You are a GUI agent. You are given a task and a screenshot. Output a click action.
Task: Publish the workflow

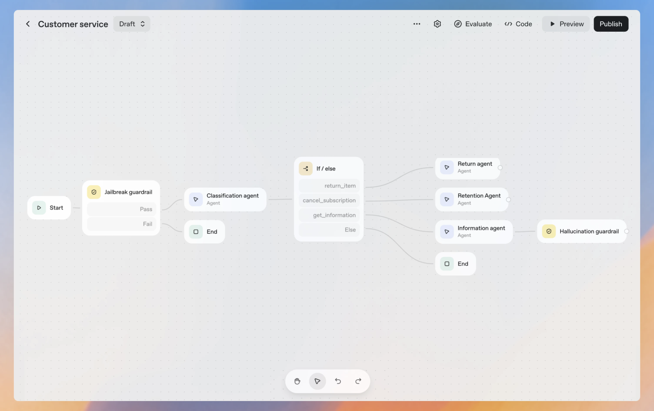(611, 24)
